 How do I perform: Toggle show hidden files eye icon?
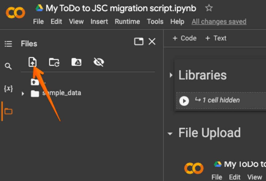point(99,62)
